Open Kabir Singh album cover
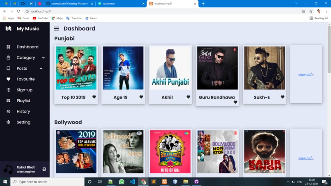The width and height of the screenshot is (331, 186). click(264, 152)
